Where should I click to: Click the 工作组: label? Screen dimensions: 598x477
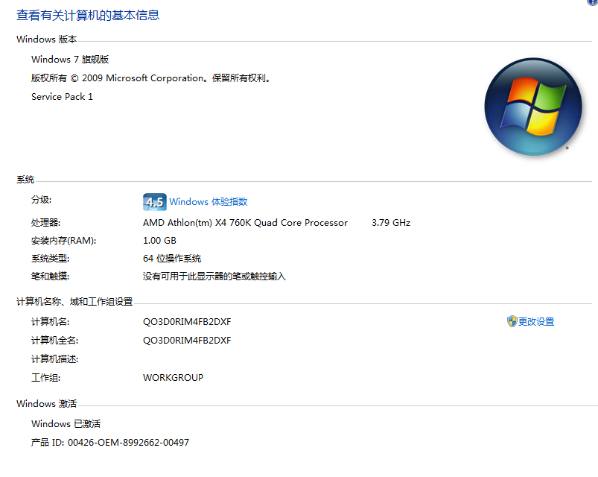coord(45,378)
